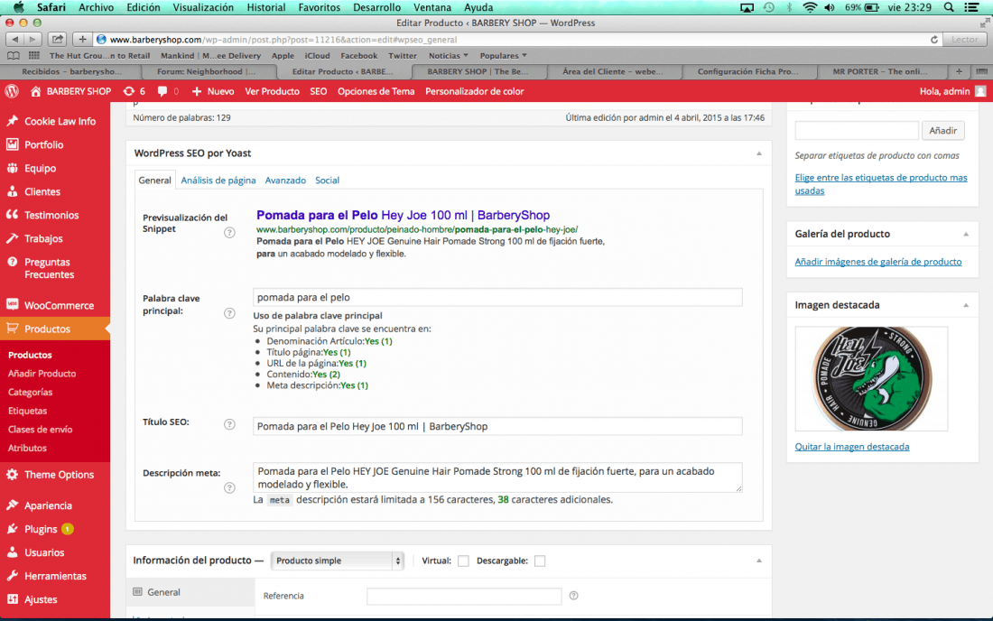Image resolution: width=993 pixels, height=621 pixels.
Task: Go to Clientes in the sidebar
Action: (42, 191)
